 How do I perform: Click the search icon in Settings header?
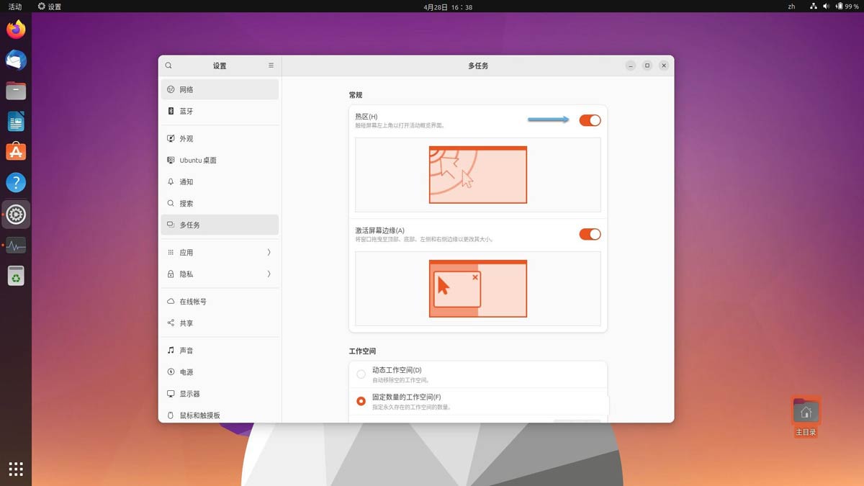[x=168, y=66]
